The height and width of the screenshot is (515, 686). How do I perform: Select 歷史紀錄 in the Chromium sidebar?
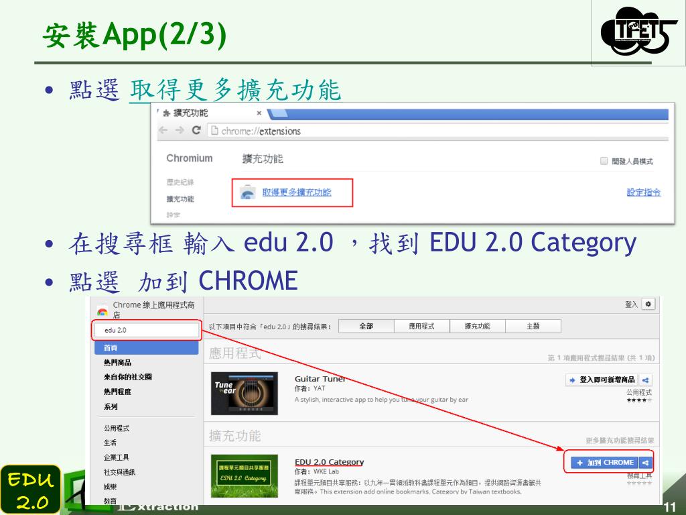point(180,182)
